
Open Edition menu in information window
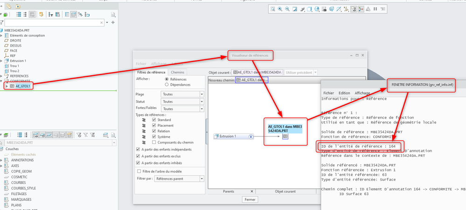click(x=344, y=93)
